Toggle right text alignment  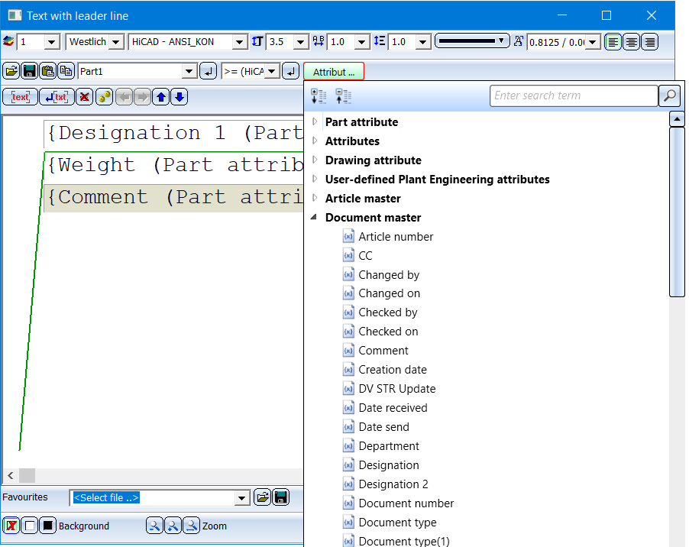tap(649, 42)
